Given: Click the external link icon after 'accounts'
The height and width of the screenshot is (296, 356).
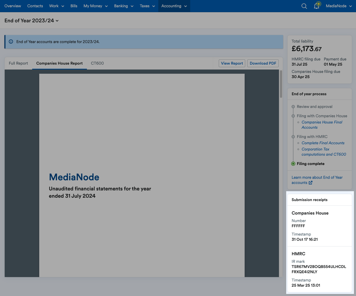Looking at the screenshot, I should (x=311, y=183).
